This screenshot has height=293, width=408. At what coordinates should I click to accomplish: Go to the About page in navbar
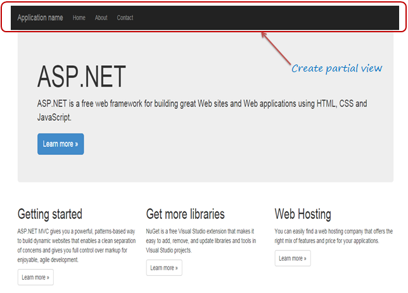(101, 18)
